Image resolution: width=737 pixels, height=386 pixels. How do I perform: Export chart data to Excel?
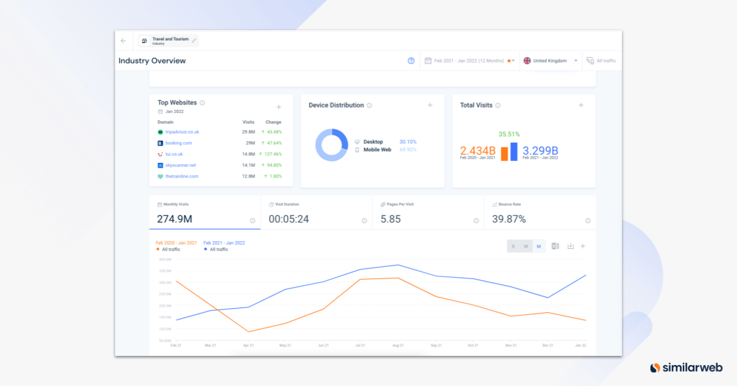[x=555, y=246]
